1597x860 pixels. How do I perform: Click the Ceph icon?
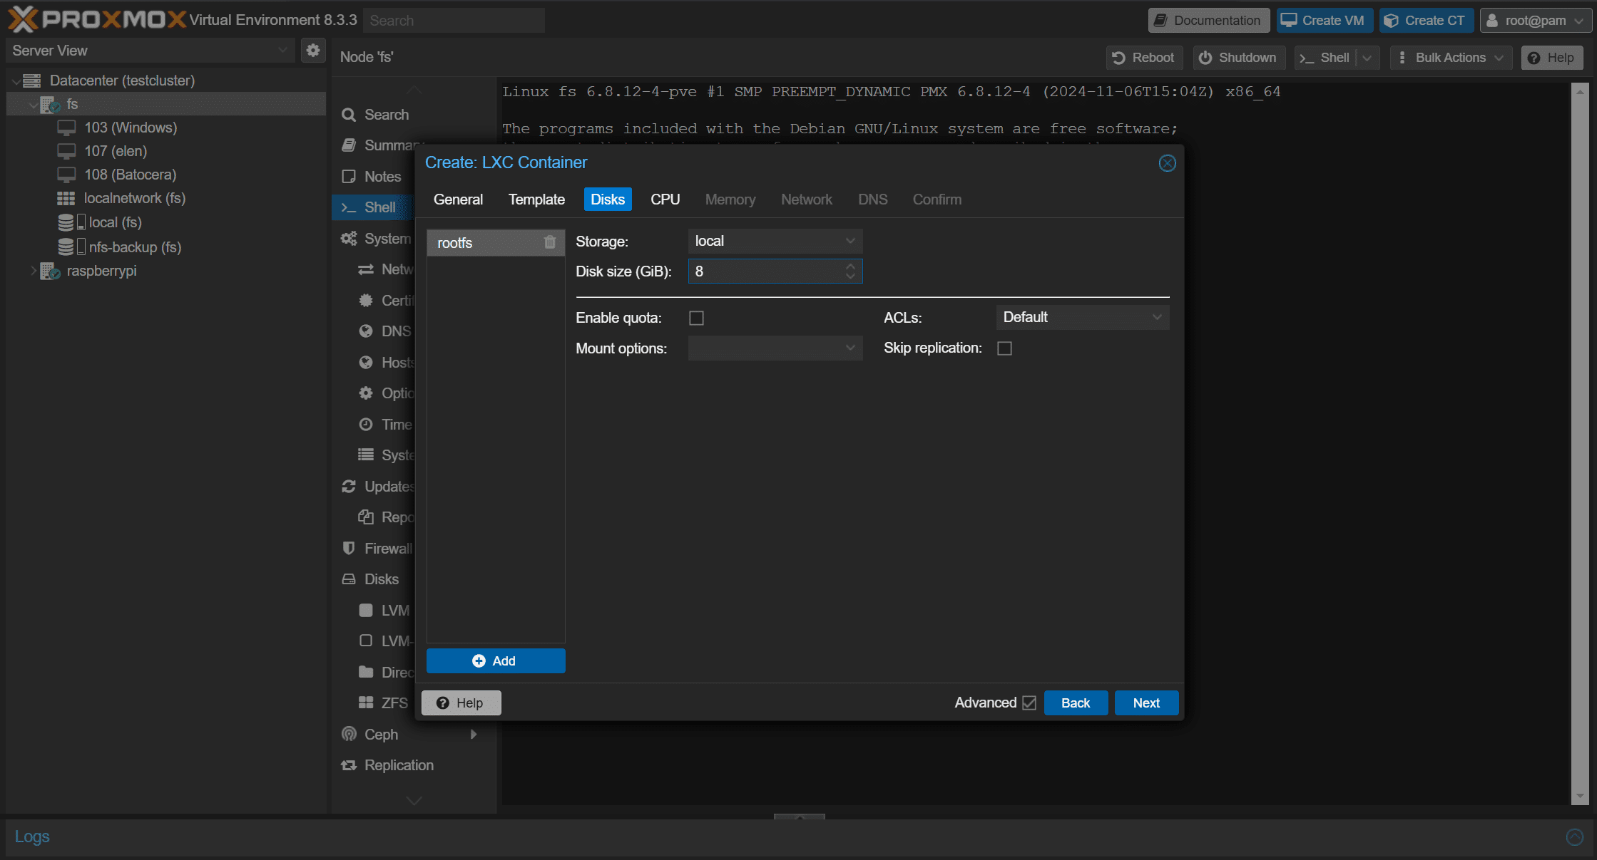[349, 734]
